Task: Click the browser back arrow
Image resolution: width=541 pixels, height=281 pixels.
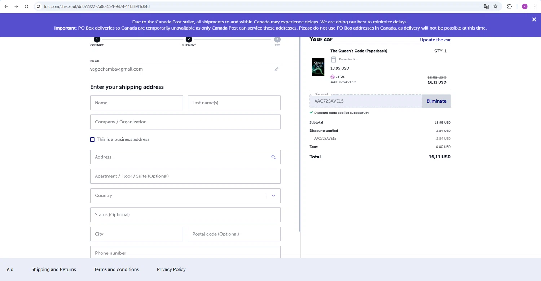Action: pyautogui.click(x=6, y=6)
